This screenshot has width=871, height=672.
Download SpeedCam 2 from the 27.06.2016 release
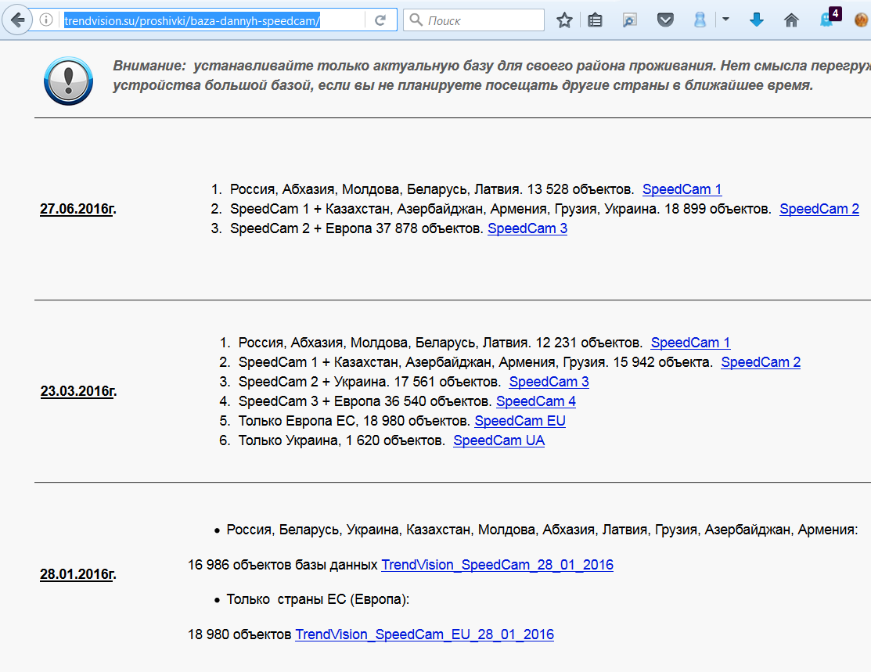coord(819,209)
